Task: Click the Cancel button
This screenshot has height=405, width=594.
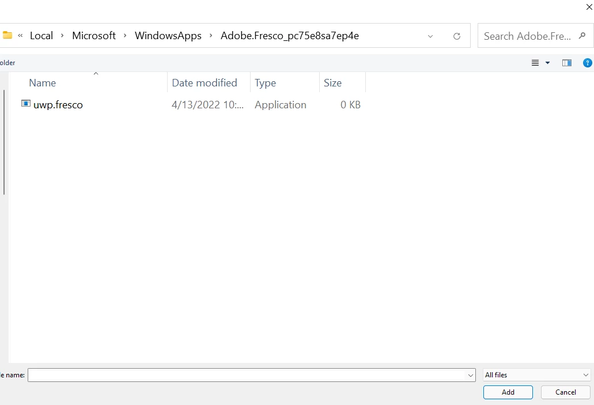Action: 566,392
